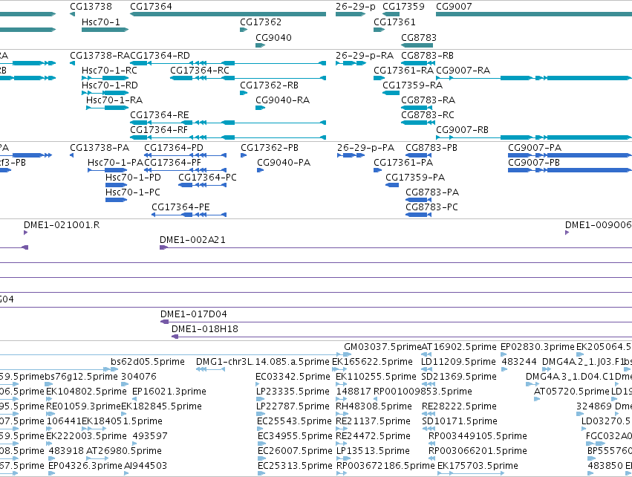Click protein label Hsc70-1-PD
The width and height of the screenshot is (632, 477).
[133, 177]
